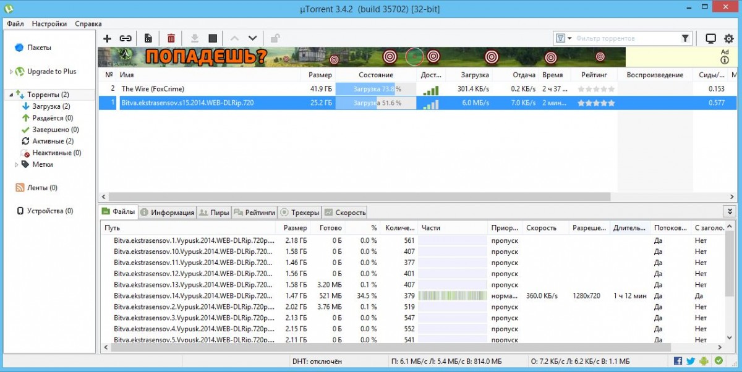
Task: Click the funnel filter button in search box
Action: (x=685, y=38)
